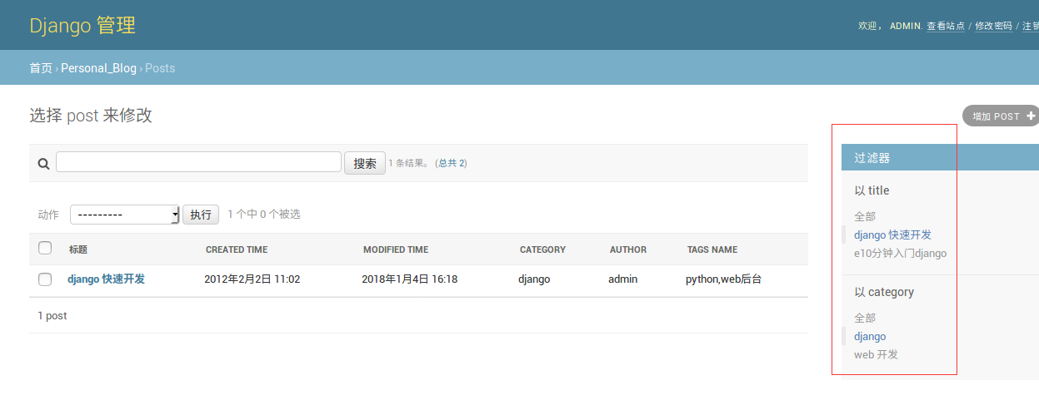Click 查看站点 in the header
Screen dimensions: 1039x405
(x=946, y=26)
